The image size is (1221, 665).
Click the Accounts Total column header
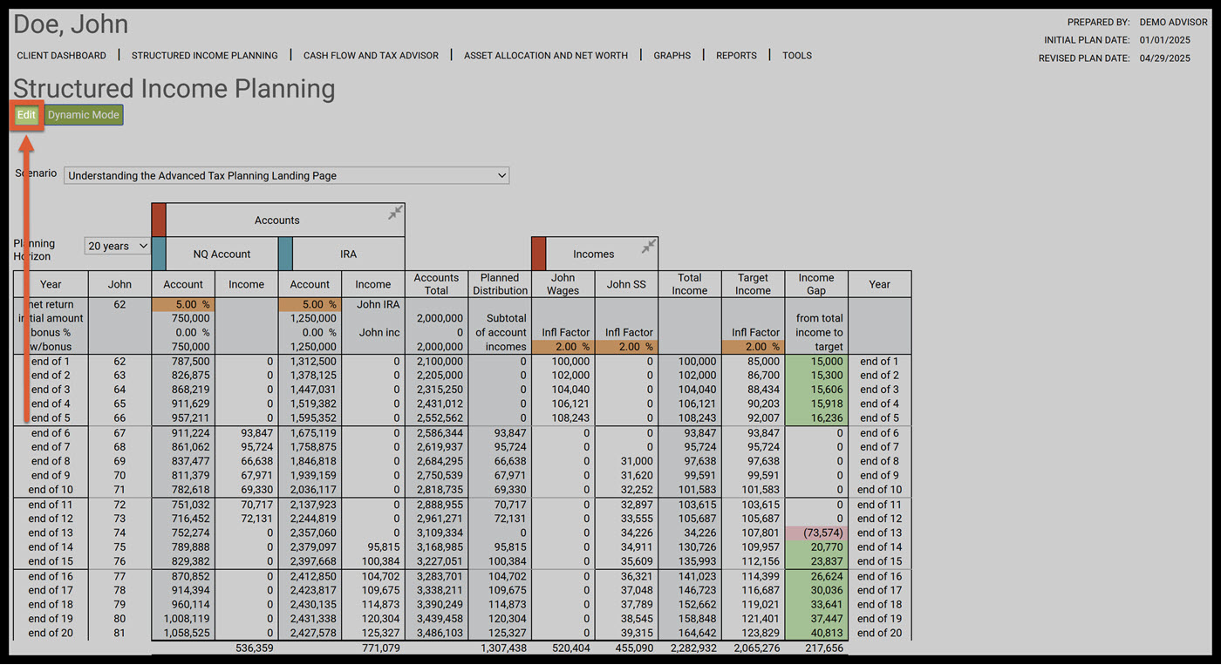pyautogui.click(x=436, y=284)
